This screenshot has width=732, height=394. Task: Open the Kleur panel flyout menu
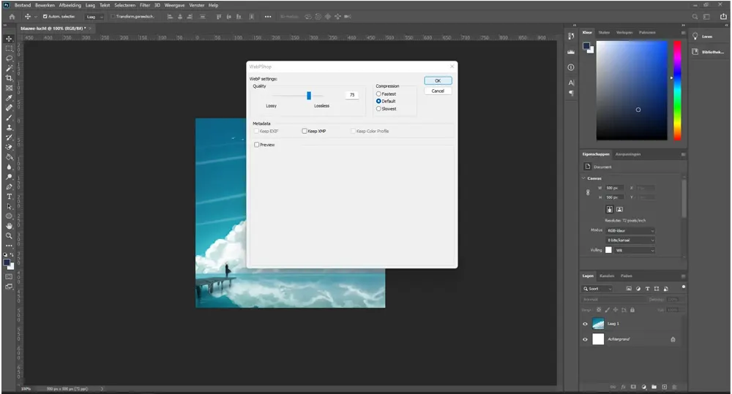click(683, 33)
